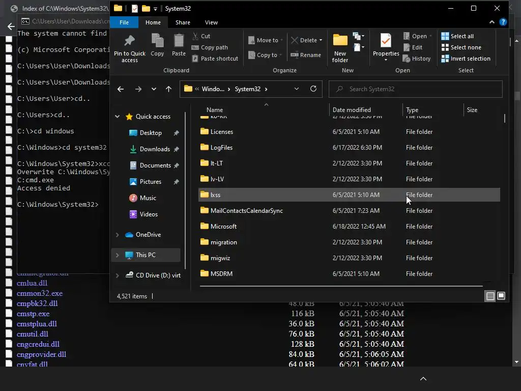Click the Search System32 field
The width and height of the screenshot is (521, 391).
point(415,89)
